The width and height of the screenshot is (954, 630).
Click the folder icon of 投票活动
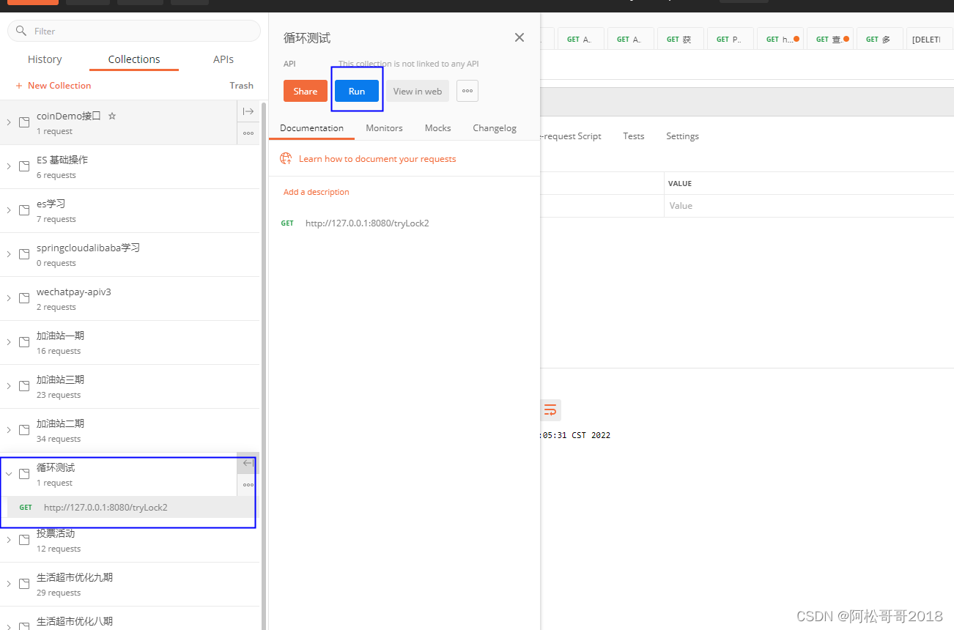(x=24, y=540)
